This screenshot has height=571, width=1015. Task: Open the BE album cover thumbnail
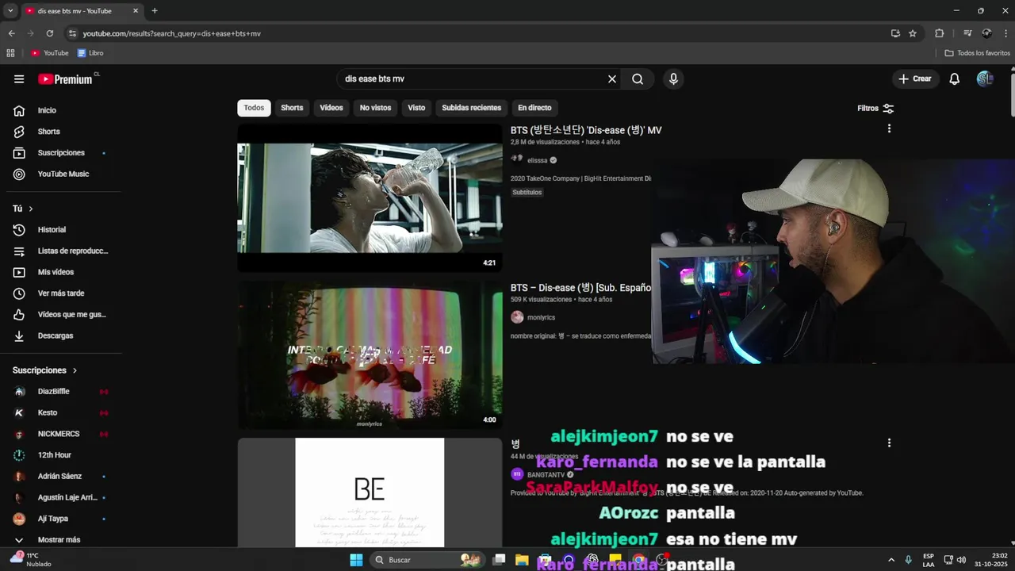(x=370, y=492)
